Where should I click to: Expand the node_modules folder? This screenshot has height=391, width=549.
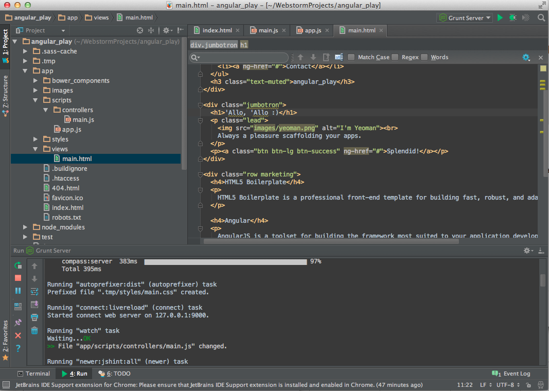tap(24, 227)
